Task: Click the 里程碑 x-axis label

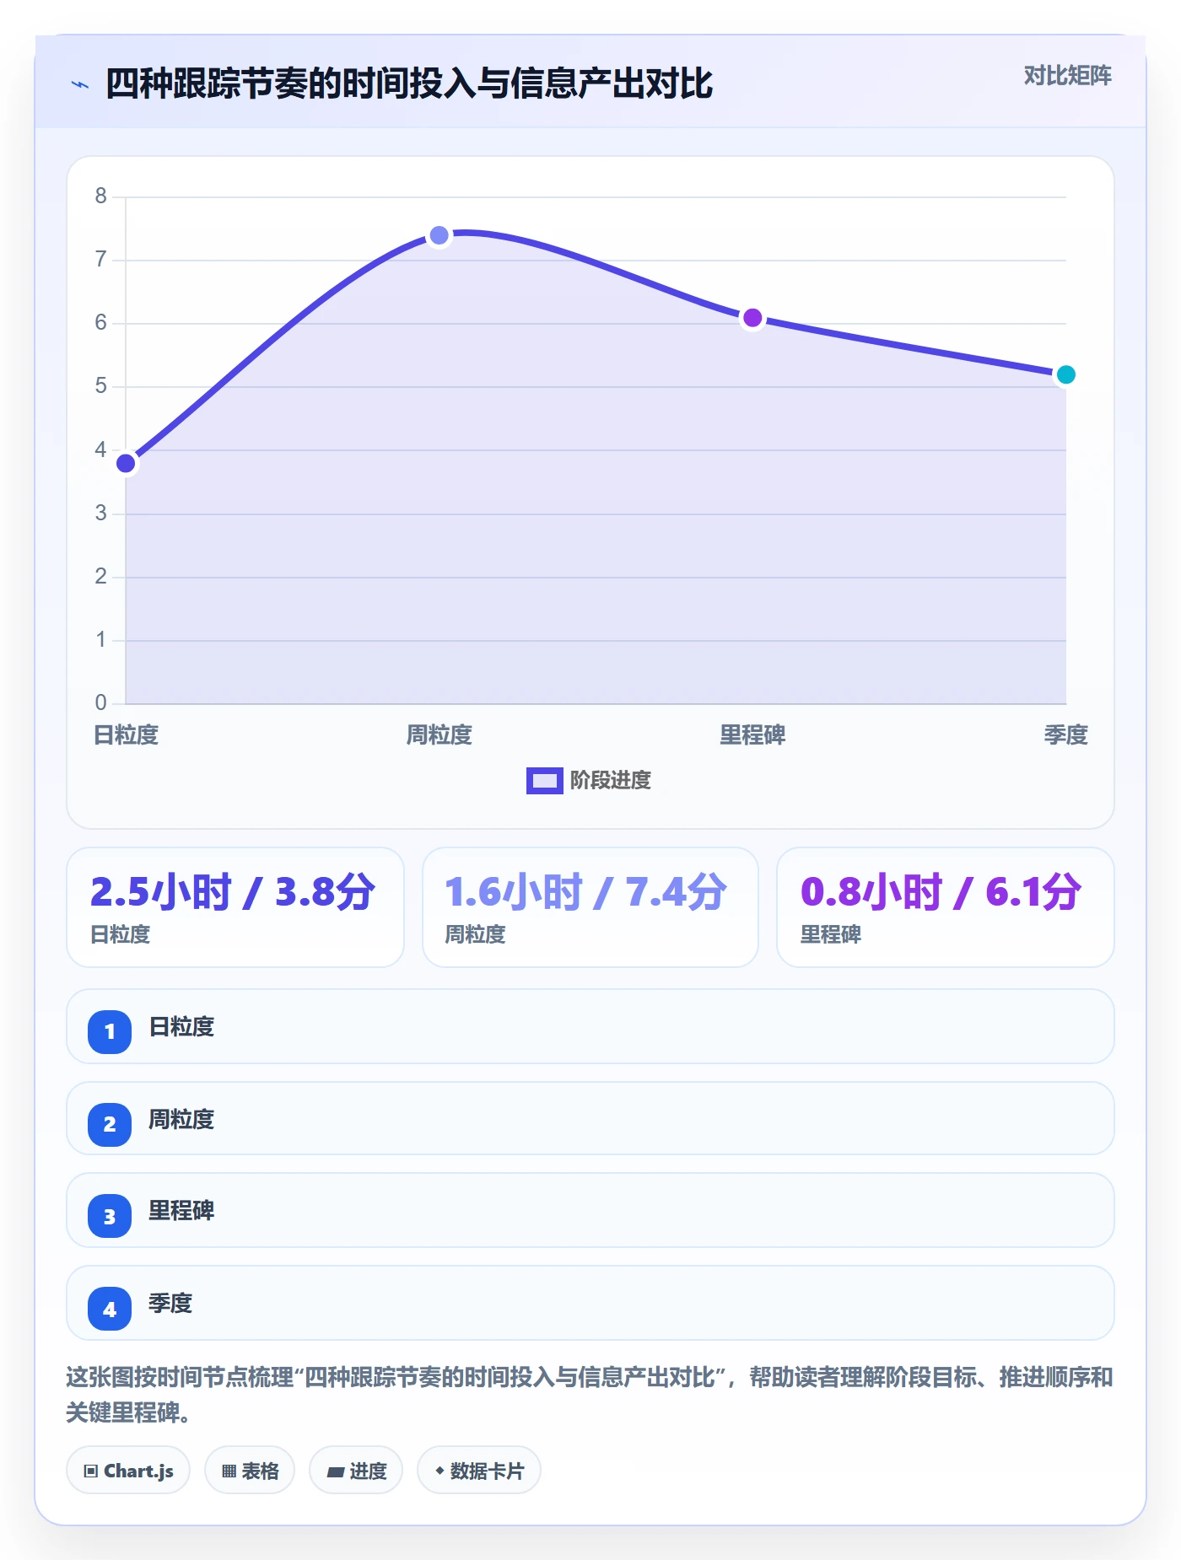Action: [752, 735]
